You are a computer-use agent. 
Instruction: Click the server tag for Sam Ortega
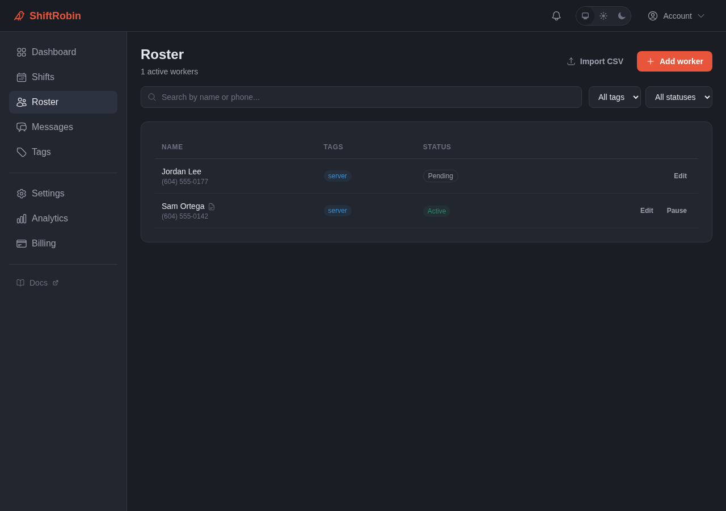point(337,211)
